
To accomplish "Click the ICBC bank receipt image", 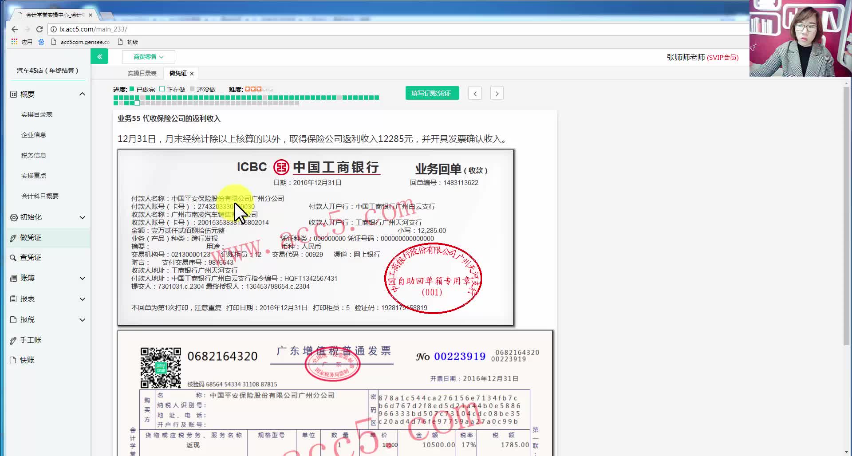I will coord(316,237).
